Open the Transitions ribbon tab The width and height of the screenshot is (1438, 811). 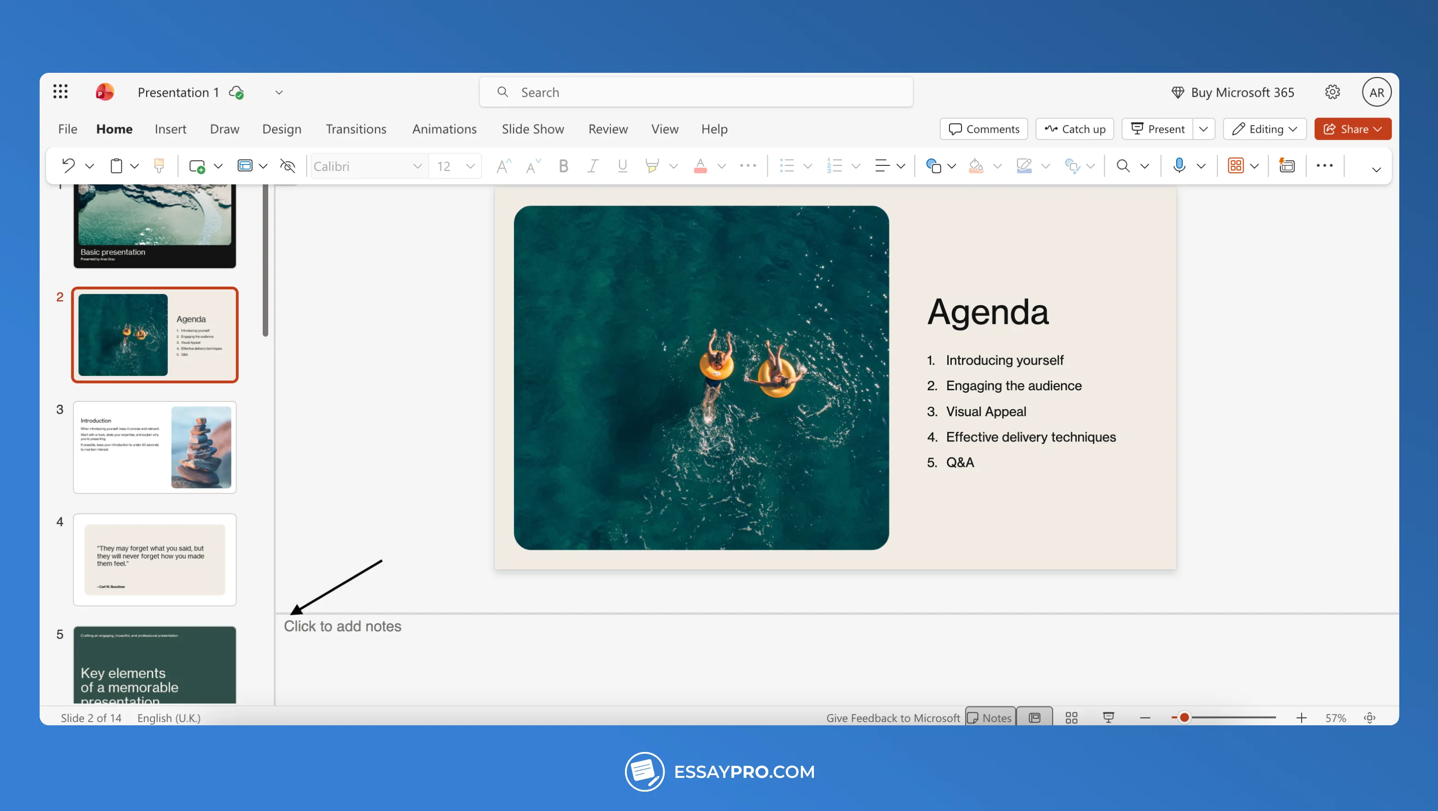click(x=356, y=129)
